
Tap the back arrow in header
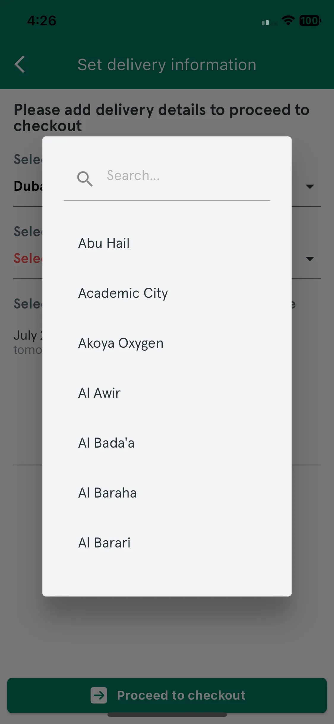pyautogui.click(x=20, y=64)
